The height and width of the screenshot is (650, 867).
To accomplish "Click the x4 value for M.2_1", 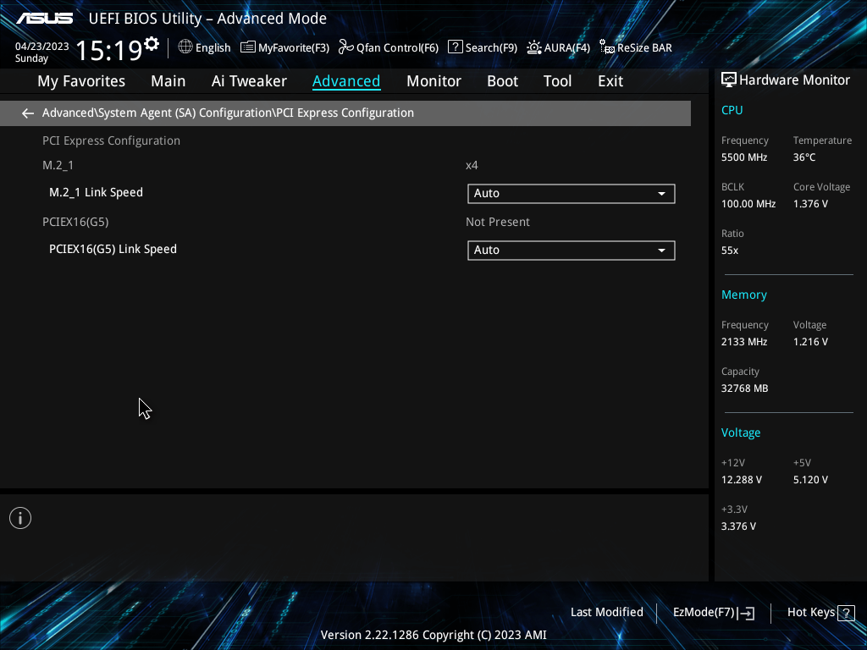I will click(472, 165).
